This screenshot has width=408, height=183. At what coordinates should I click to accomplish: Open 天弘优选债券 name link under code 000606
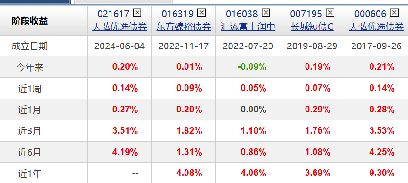click(377, 27)
